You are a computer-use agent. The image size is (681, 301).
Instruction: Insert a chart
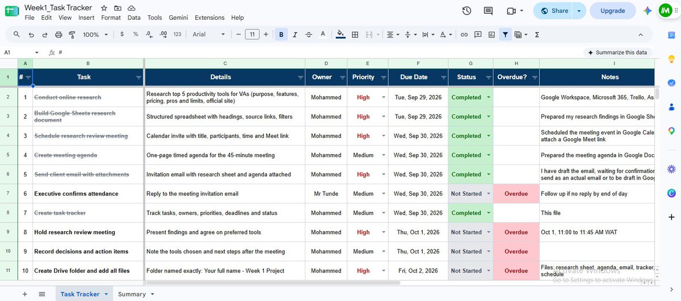coord(491,35)
